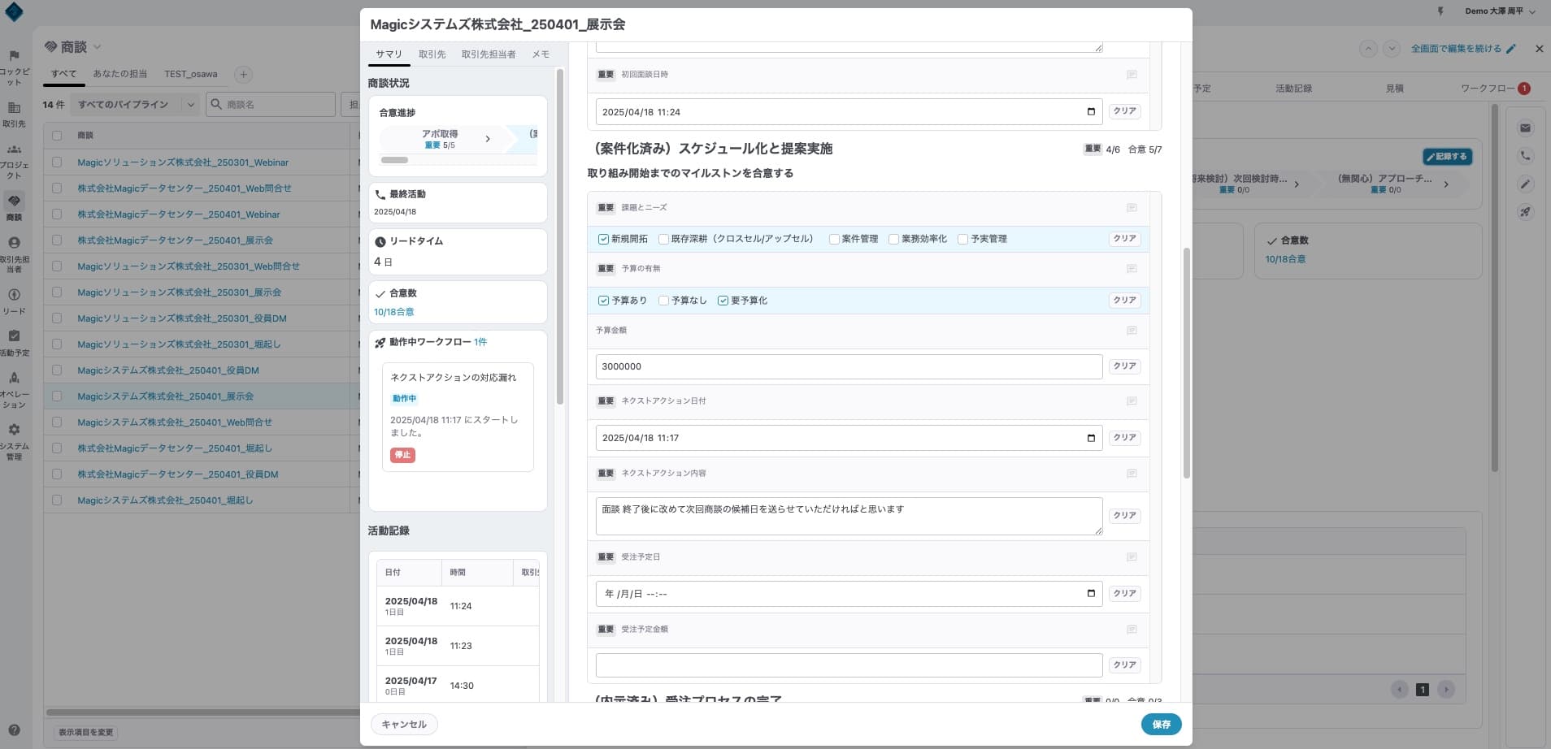Click the help question mark icon
Viewport: 1551px width, 749px height.
(x=14, y=730)
